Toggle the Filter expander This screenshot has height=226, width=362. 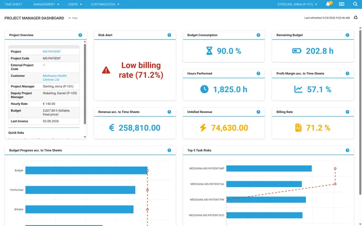pos(73,18)
